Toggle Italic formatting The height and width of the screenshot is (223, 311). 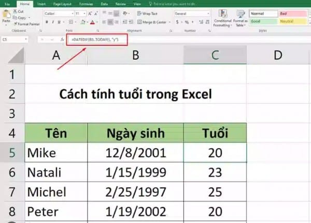click(53, 22)
